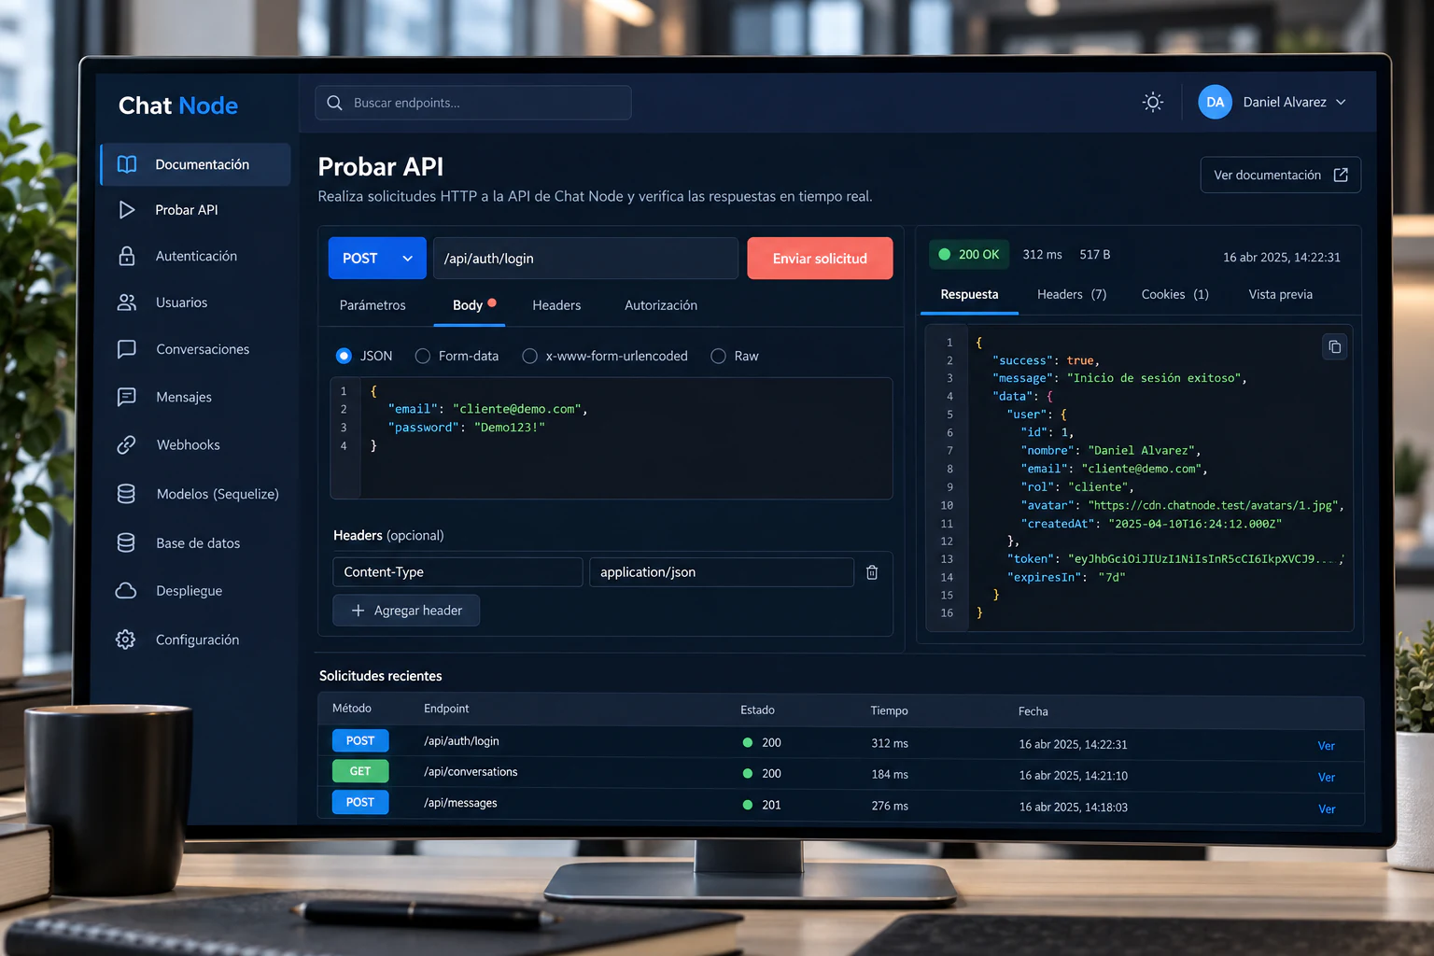Image resolution: width=1434 pixels, height=956 pixels.
Task: Open the Cookies (1) tab
Action: tap(1174, 294)
